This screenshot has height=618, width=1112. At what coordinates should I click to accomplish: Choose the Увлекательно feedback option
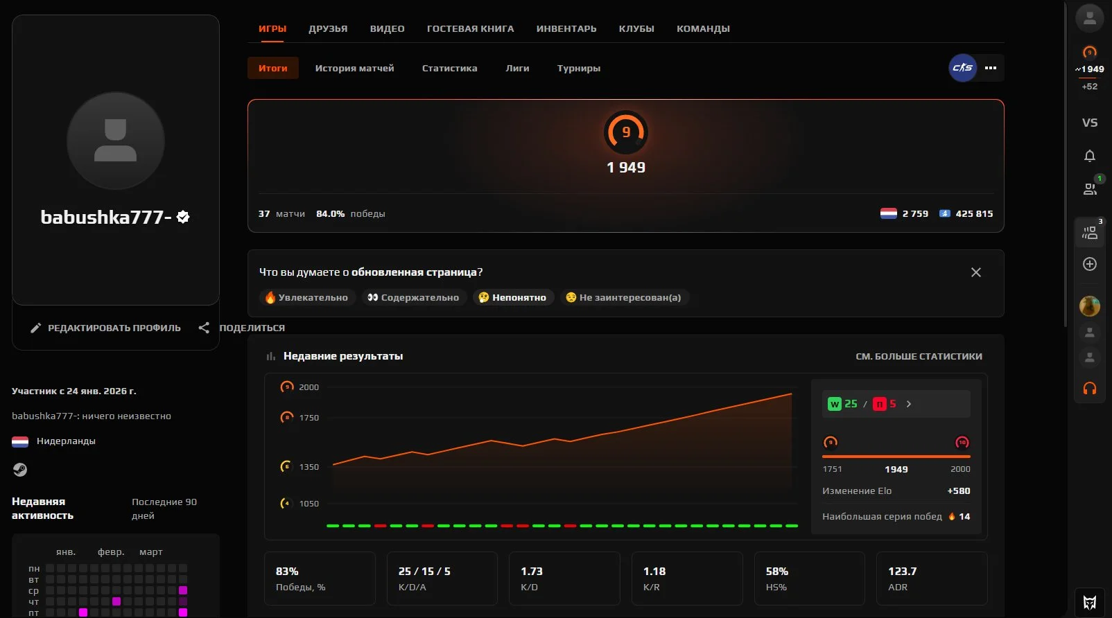pyautogui.click(x=307, y=297)
